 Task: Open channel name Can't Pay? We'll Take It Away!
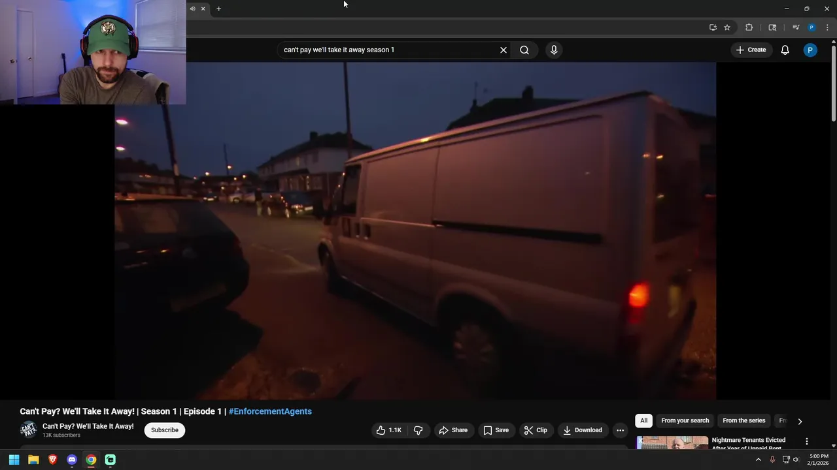(x=88, y=426)
